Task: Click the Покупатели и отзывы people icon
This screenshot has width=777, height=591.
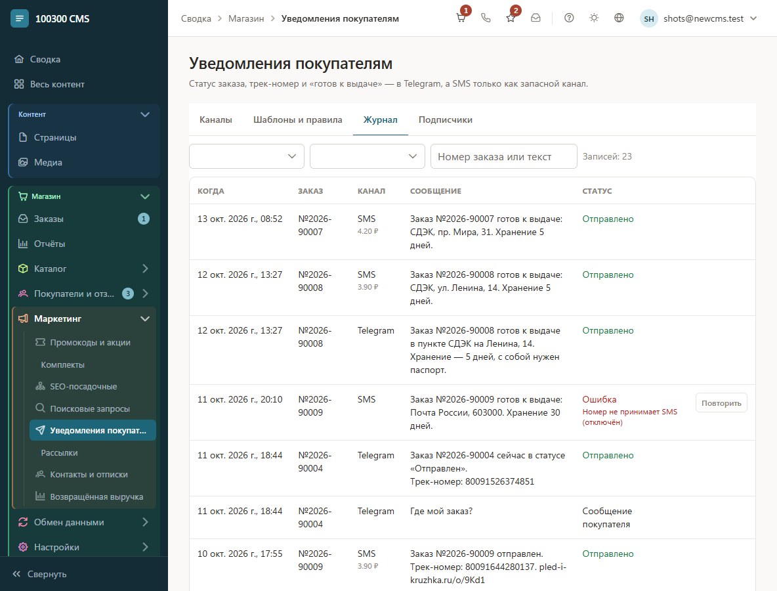Action: pyautogui.click(x=23, y=294)
